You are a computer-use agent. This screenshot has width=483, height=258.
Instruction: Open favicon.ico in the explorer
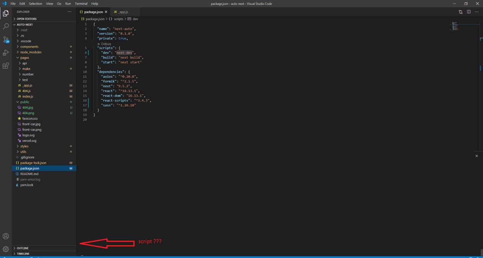(x=44, y=118)
